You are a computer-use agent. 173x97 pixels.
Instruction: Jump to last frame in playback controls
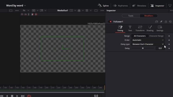click(23, 96)
